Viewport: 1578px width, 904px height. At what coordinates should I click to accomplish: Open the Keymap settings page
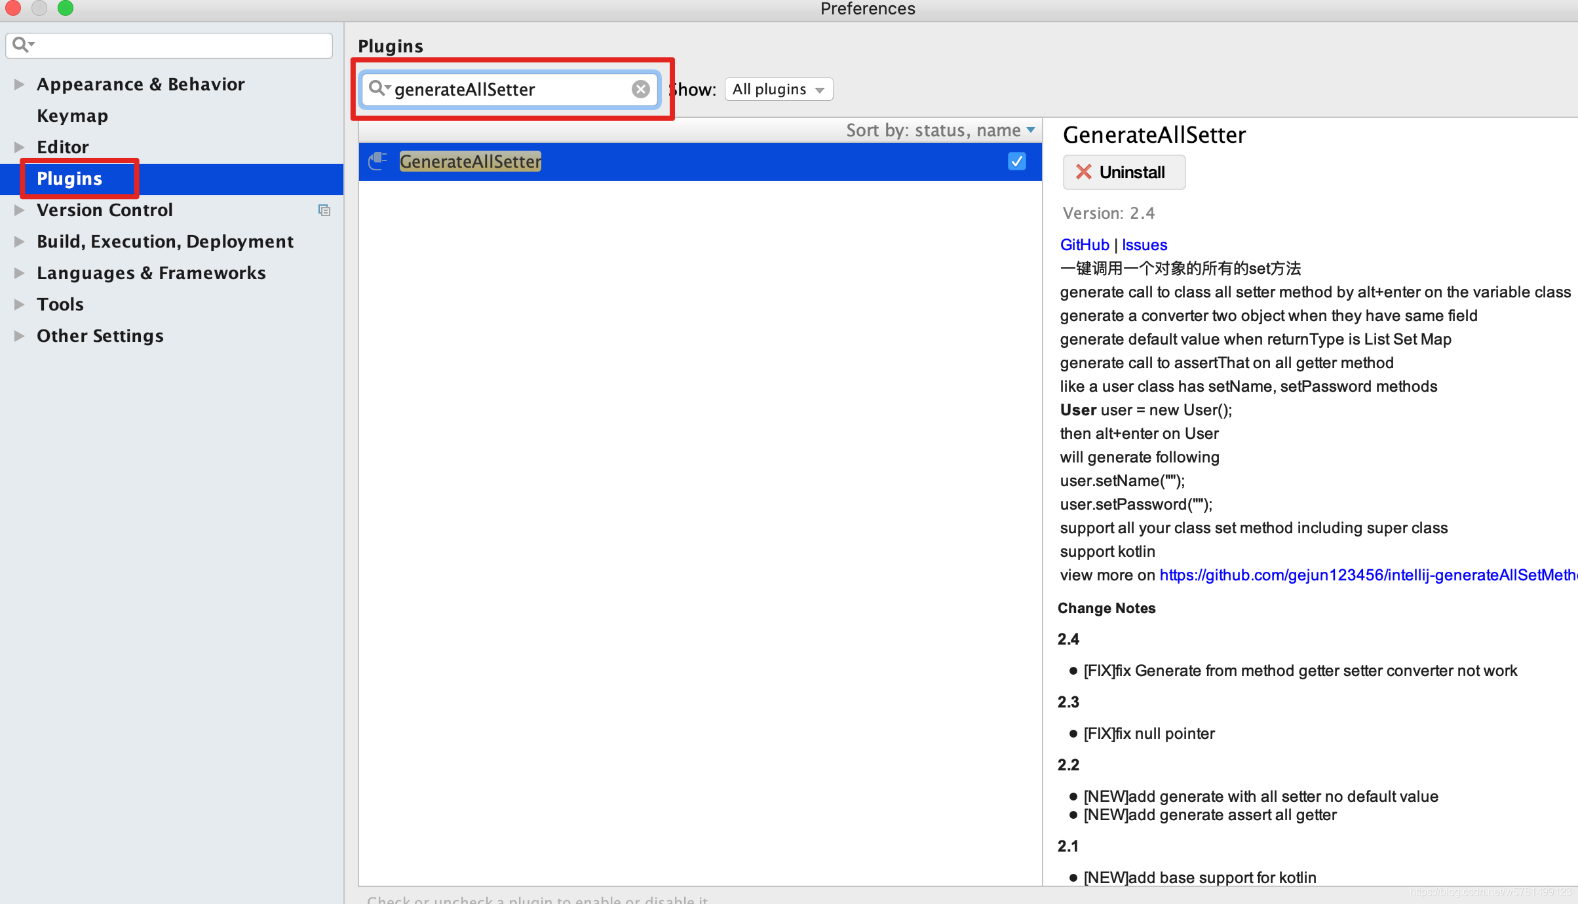click(x=72, y=115)
